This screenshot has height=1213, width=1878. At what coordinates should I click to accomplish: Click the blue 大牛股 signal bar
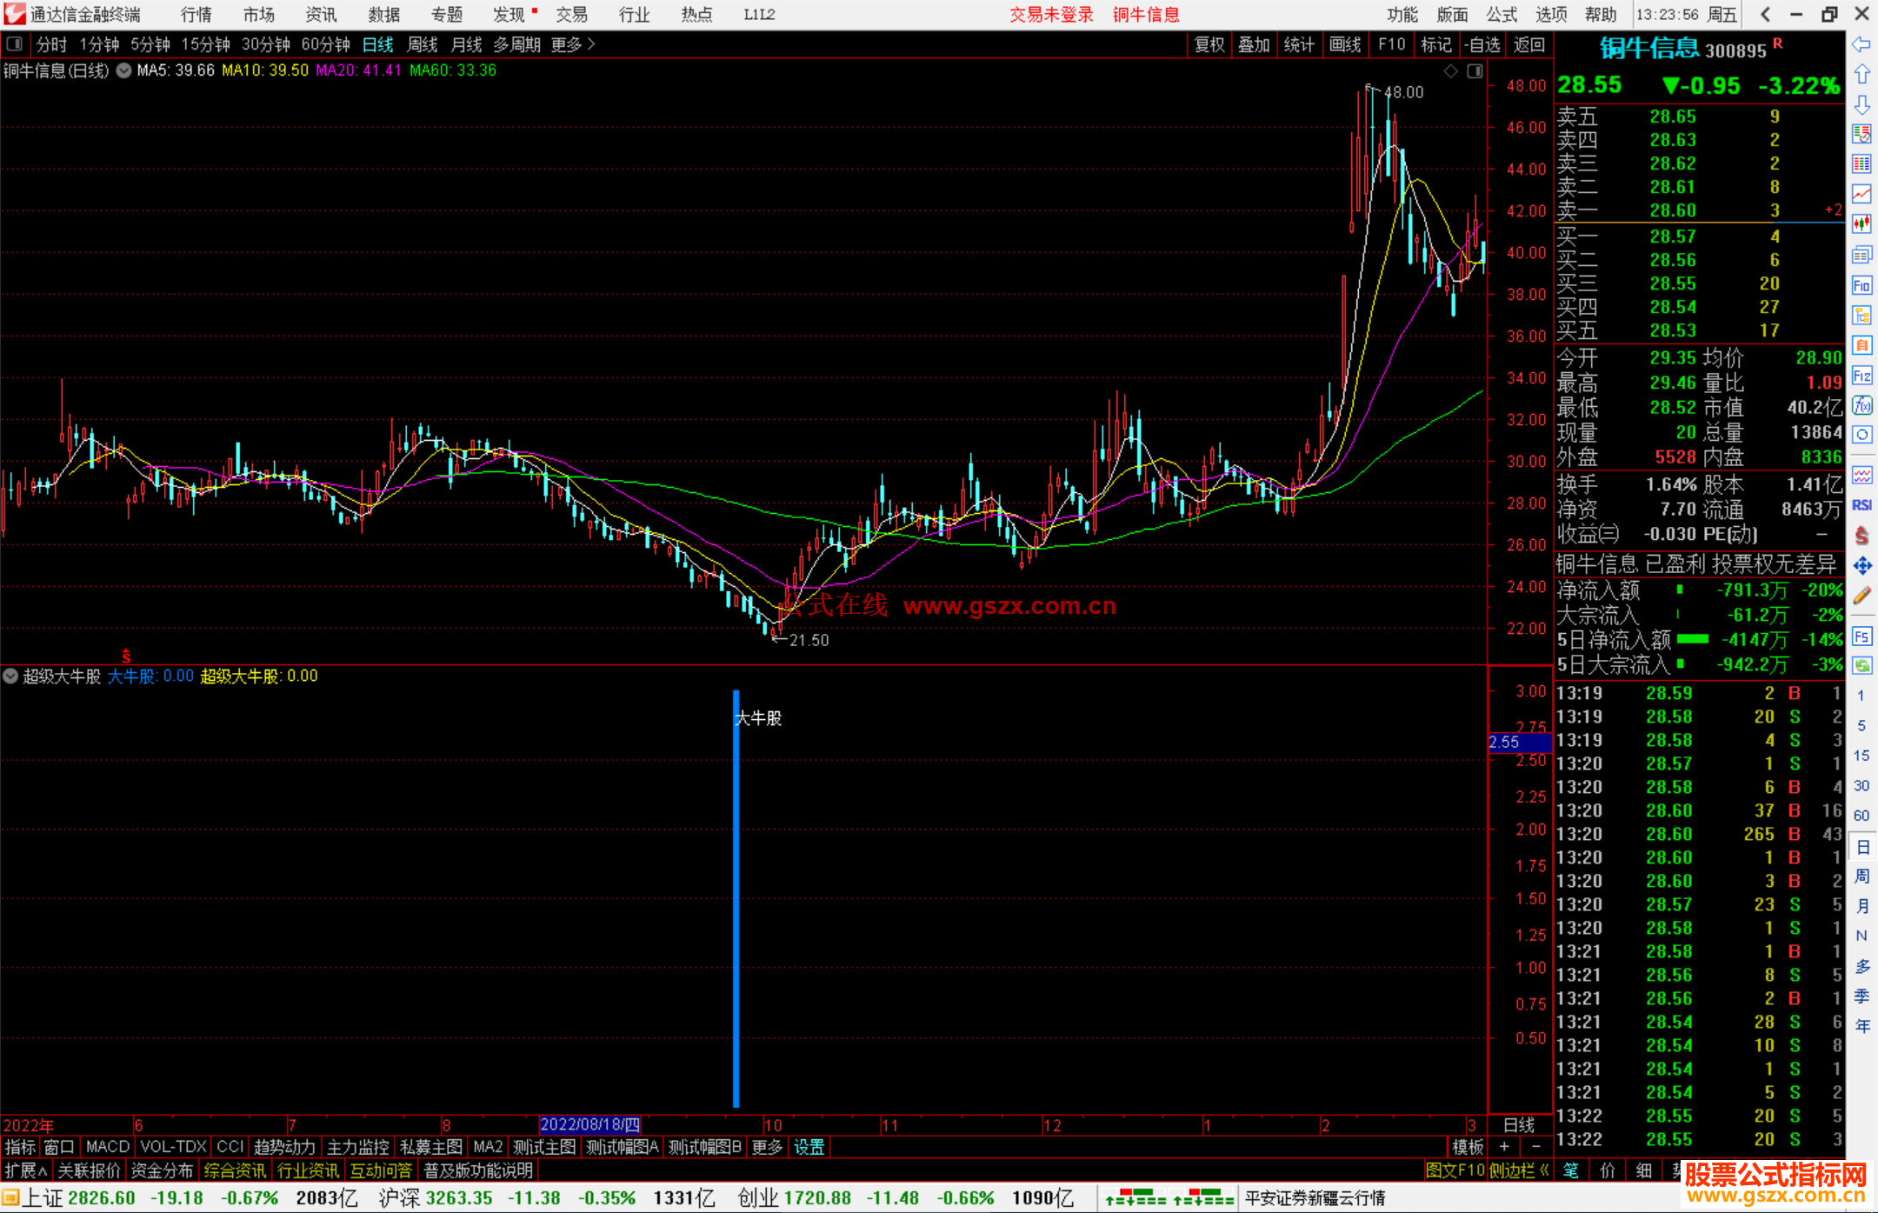pos(736,896)
